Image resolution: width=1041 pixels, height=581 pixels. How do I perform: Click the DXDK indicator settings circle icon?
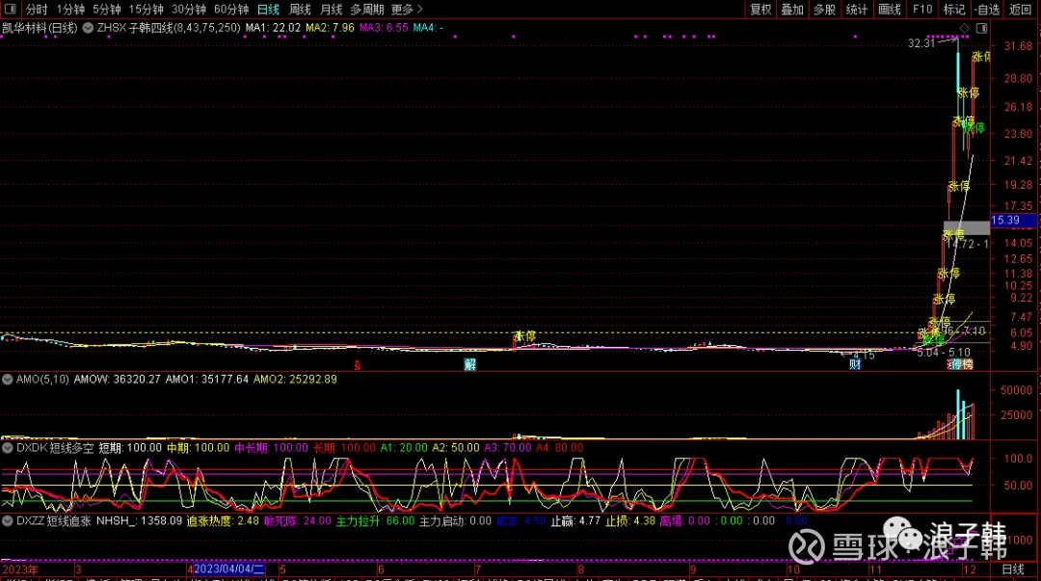[9, 448]
